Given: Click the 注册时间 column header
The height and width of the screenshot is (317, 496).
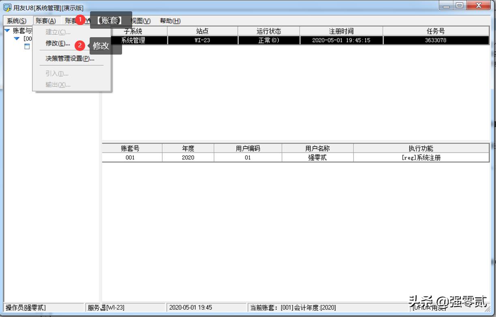Looking at the screenshot, I should tap(341, 31).
